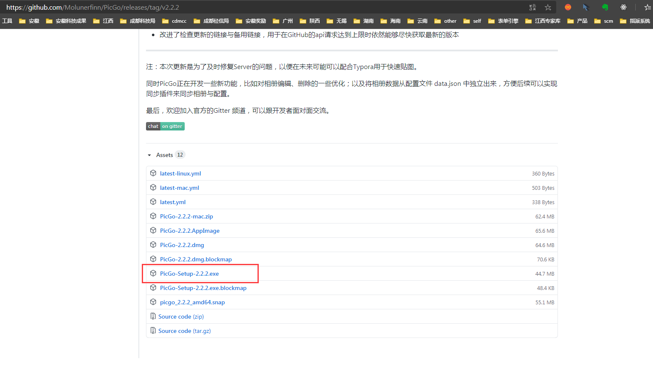653x367 pixels.
Task: Open the red infinity extension icon
Action: pos(568,7)
